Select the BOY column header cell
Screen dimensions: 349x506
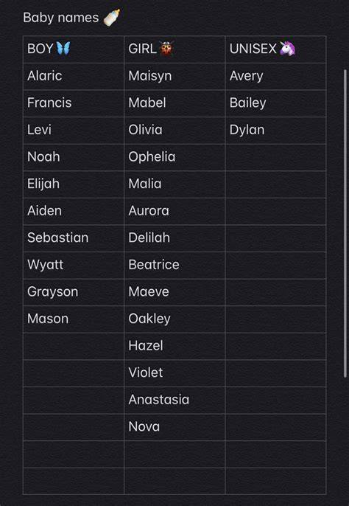pos(74,49)
